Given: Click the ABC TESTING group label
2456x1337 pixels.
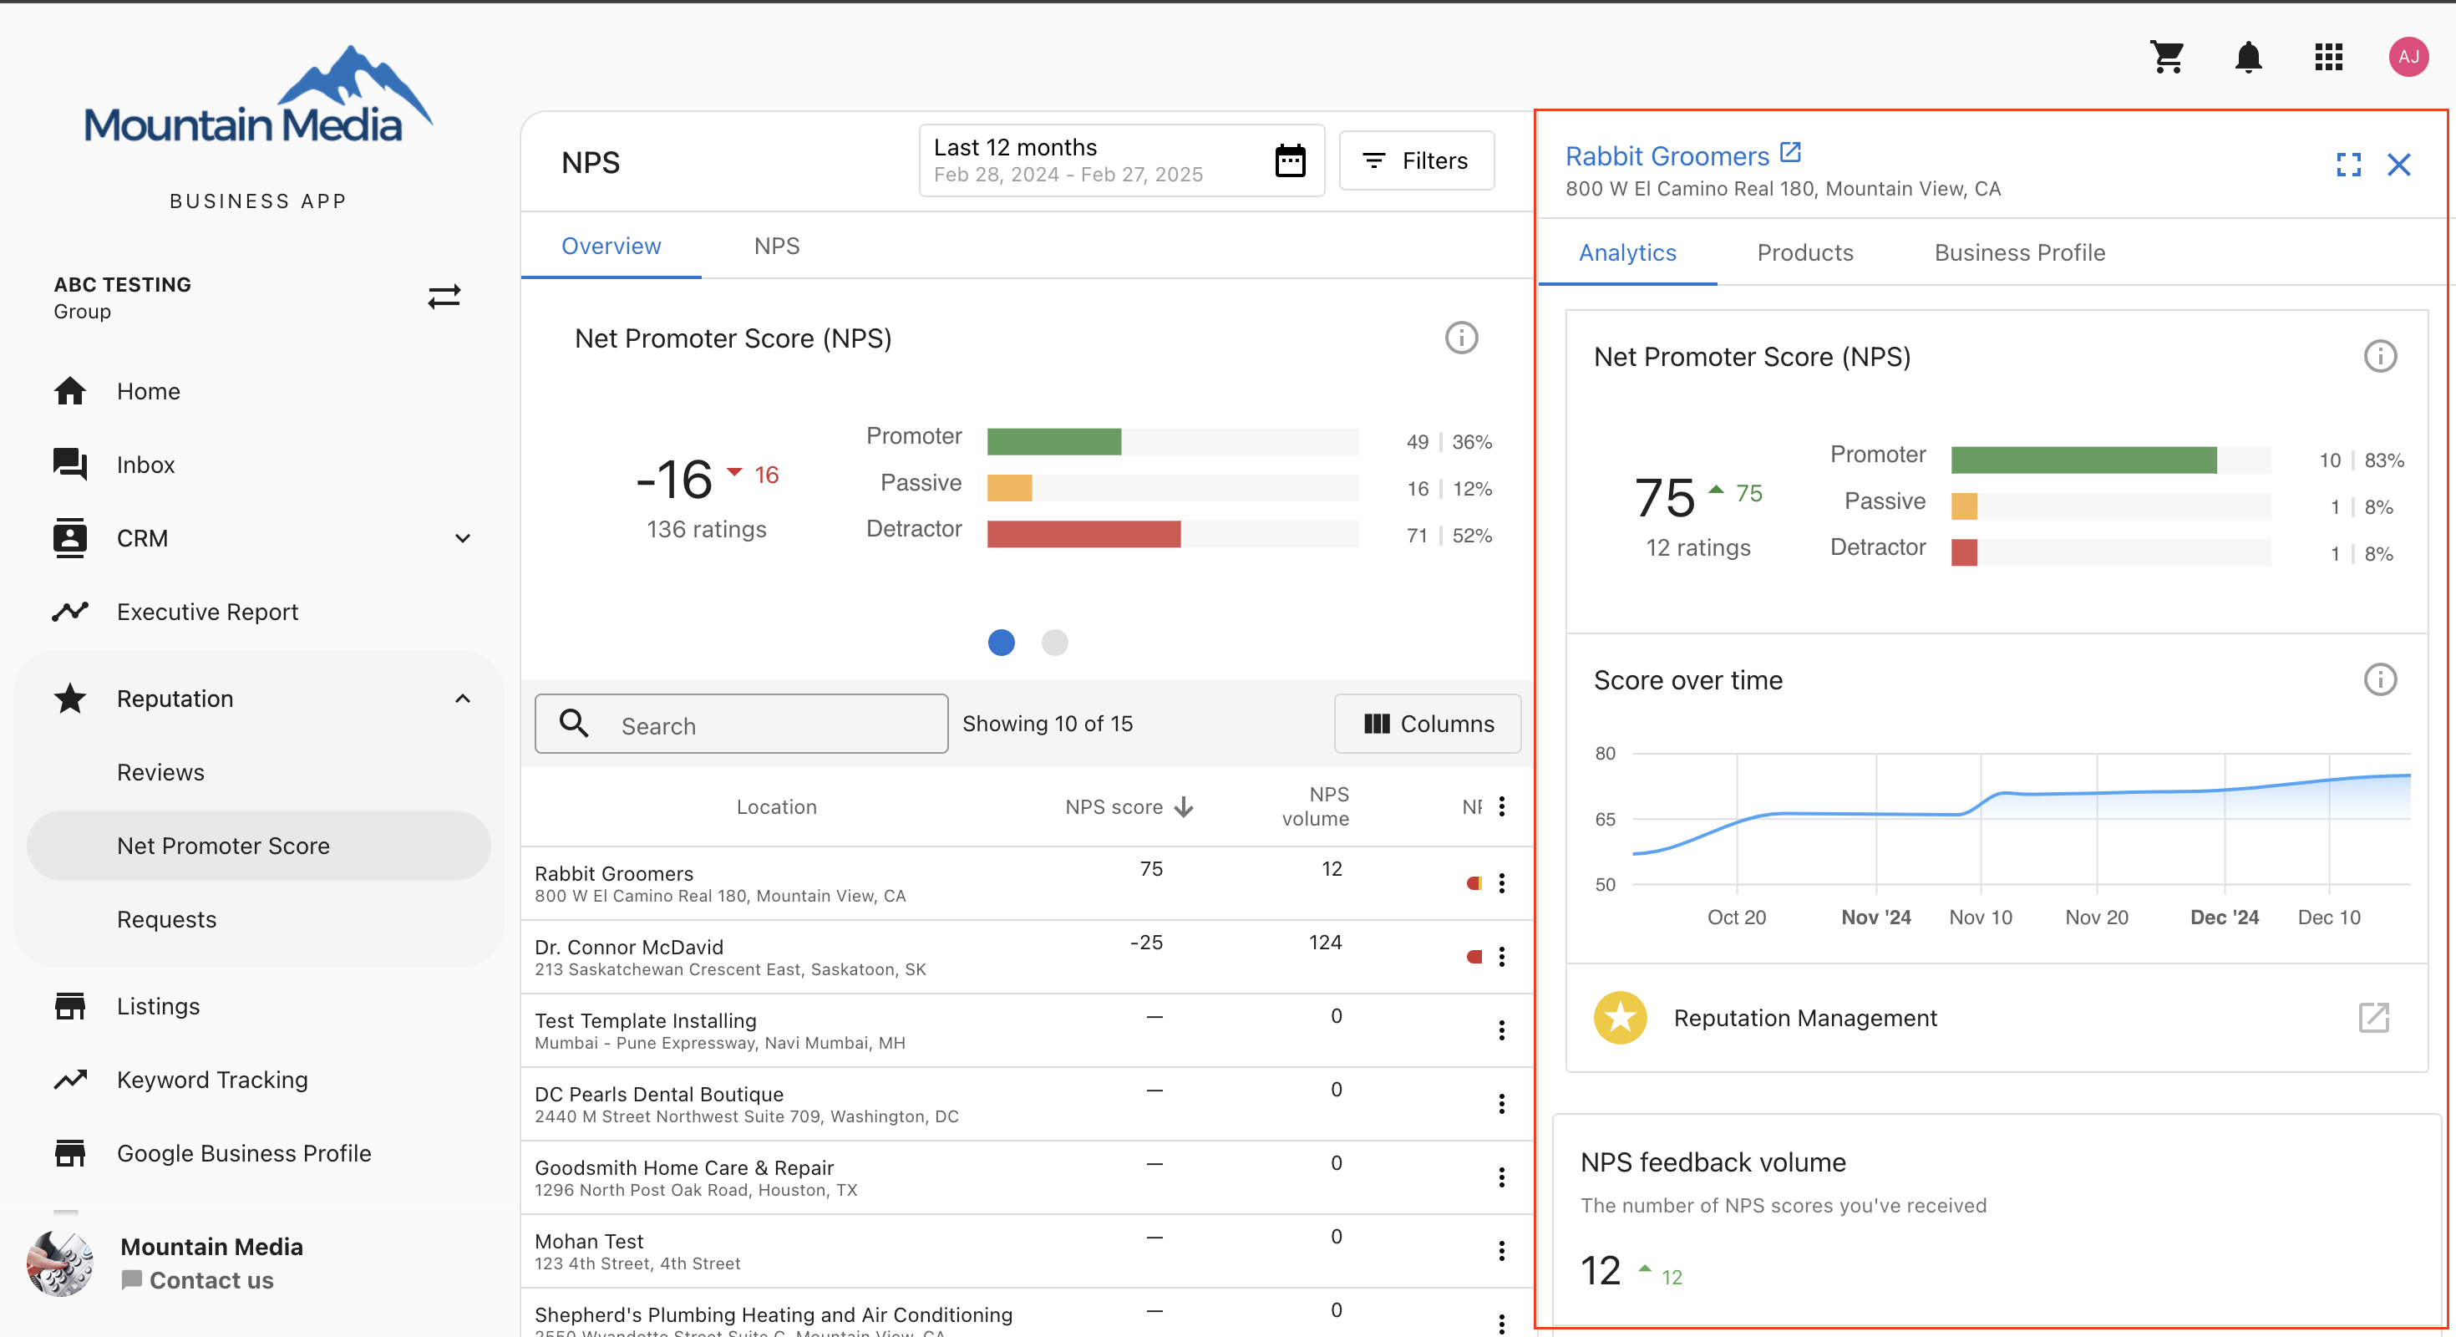Looking at the screenshot, I should click(122, 284).
